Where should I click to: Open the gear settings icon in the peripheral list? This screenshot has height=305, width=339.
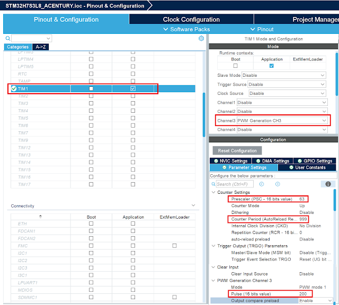201,39
